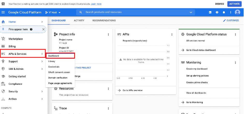Expand the Anthos submenu chevron
The image size is (246, 114).
click(42, 99)
